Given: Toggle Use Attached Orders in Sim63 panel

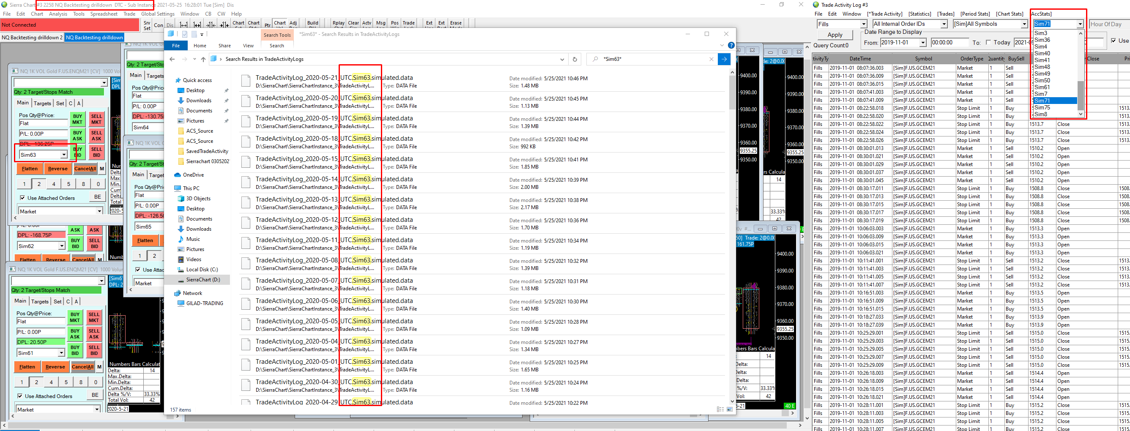Looking at the screenshot, I should 23,198.
